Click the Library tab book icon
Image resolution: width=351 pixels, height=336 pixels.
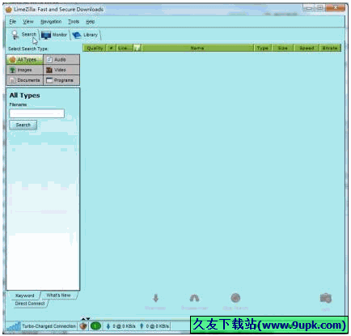[x=77, y=35]
